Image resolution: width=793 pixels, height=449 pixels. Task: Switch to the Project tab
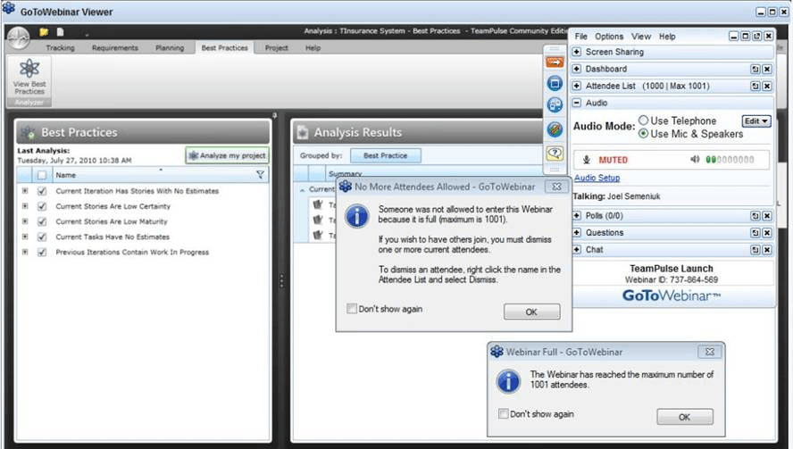[x=276, y=48]
